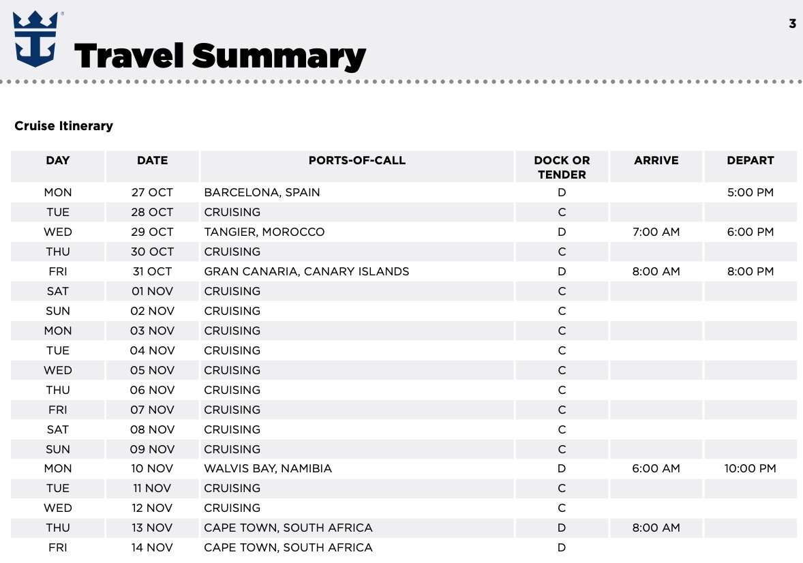
Task: Select the Barcelona, Spain port entry
Action: [x=262, y=192]
